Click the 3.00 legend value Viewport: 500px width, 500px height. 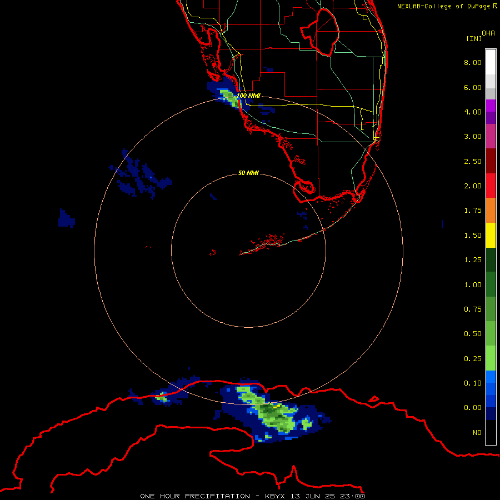(x=473, y=137)
